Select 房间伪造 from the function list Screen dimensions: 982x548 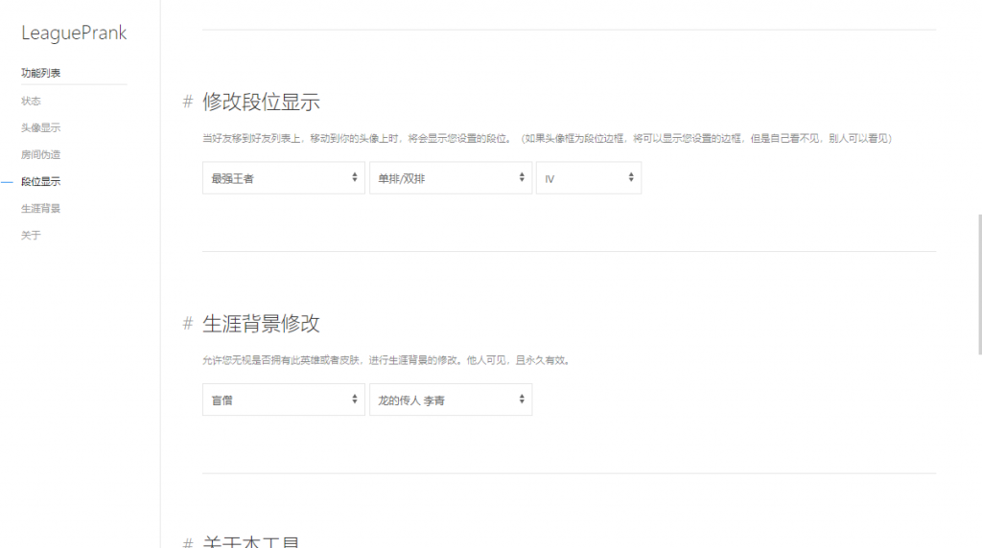click(40, 154)
